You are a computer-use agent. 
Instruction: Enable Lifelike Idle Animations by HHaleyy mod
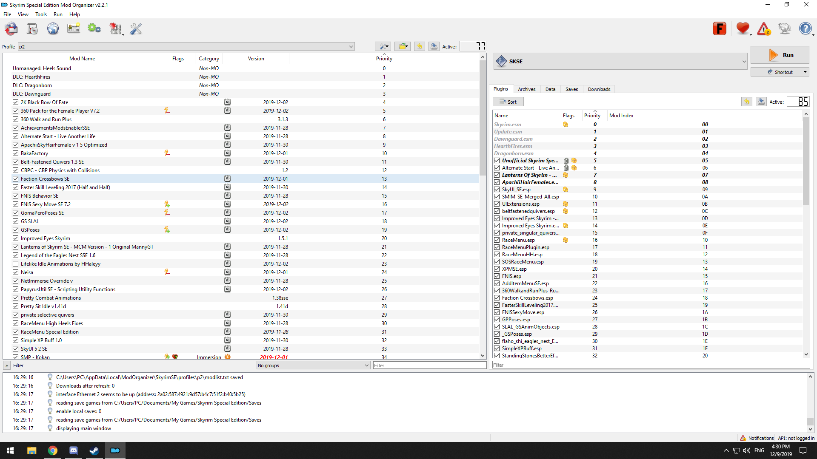[16, 264]
